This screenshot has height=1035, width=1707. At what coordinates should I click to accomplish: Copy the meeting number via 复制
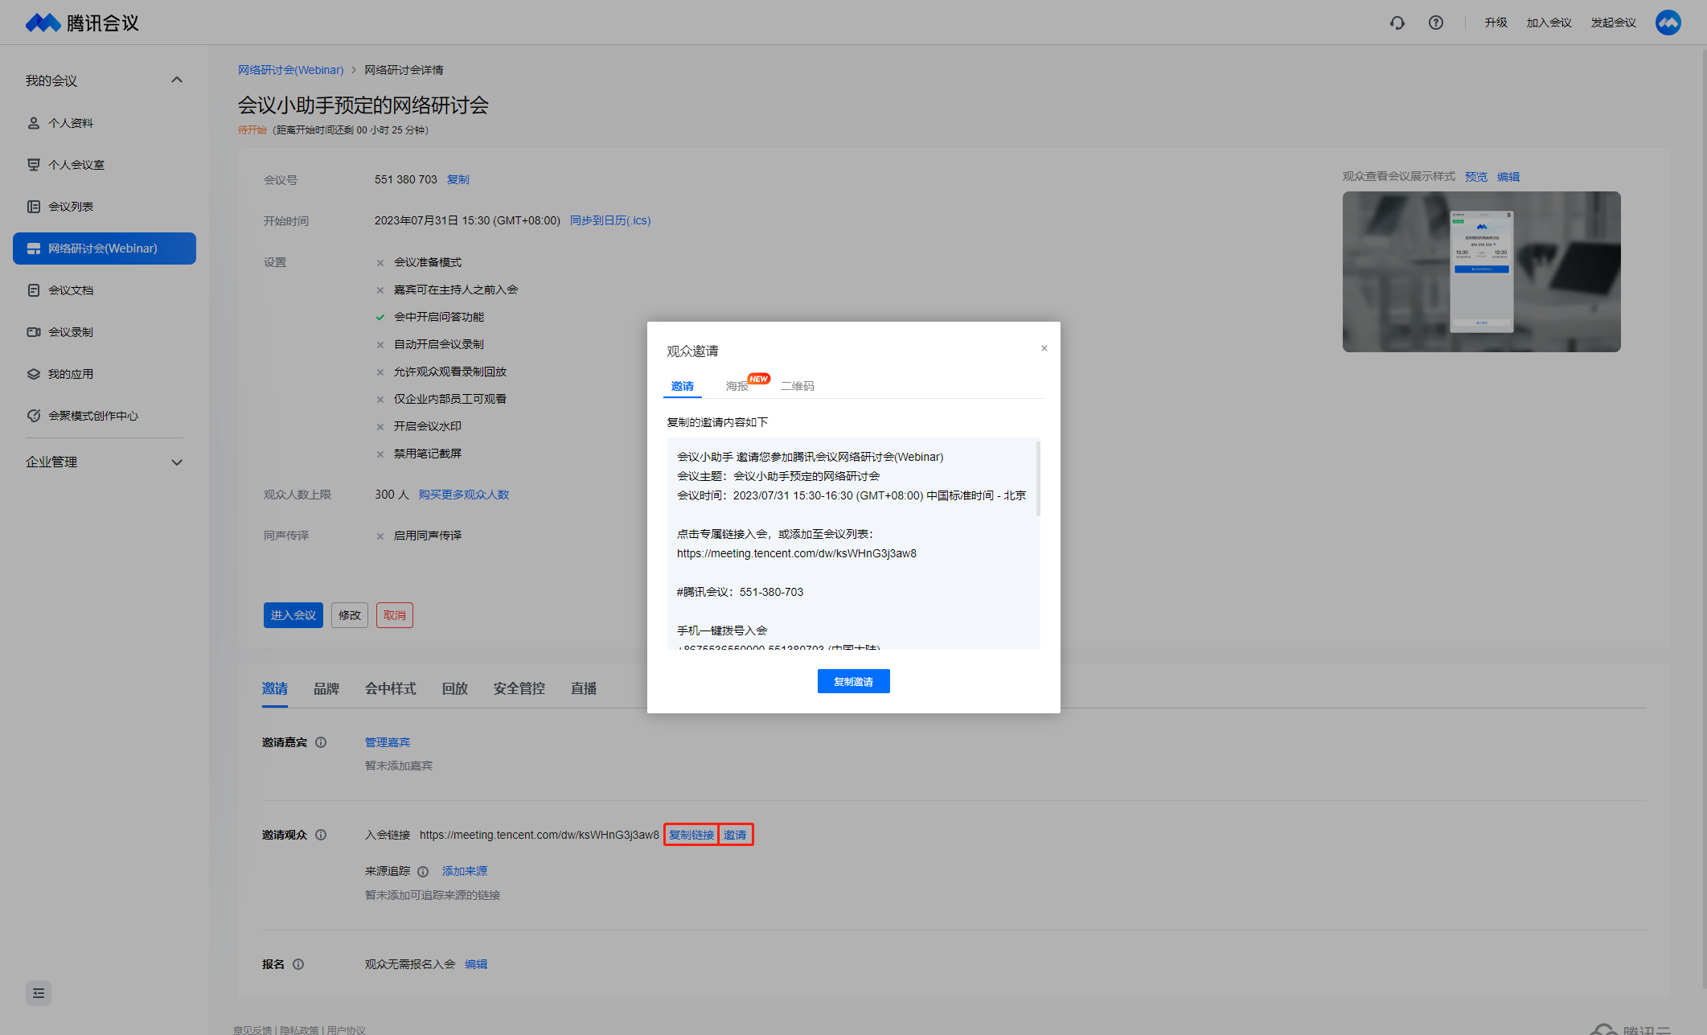click(458, 179)
